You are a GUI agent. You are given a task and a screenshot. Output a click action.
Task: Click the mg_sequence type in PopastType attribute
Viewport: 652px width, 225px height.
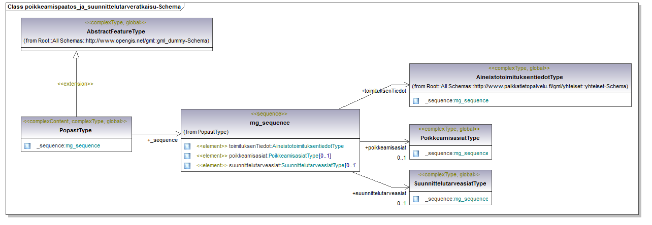coord(83,145)
